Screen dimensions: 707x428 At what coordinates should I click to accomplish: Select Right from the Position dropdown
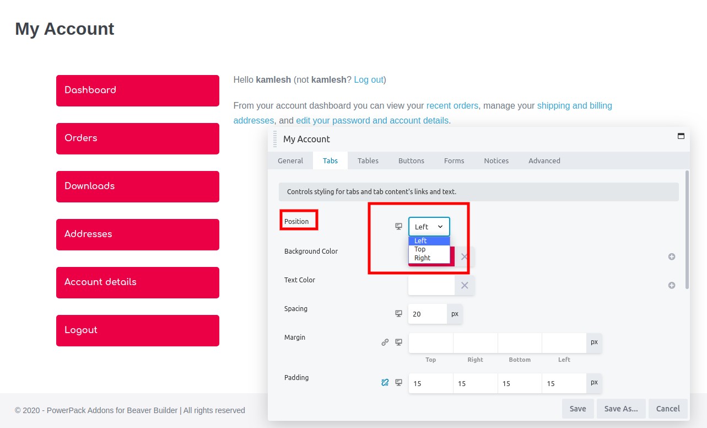[422, 257]
